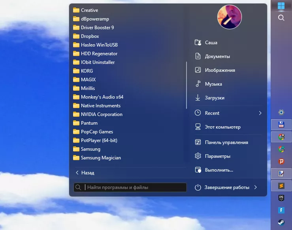Open the orange P app on taskbar
Screen dimensions: 292x230
click(281, 161)
